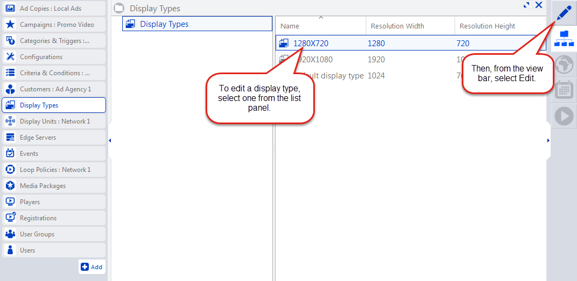The width and height of the screenshot is (577, 281).
Task: Collapse left sidebar with arrow handle
Action: click(x=110, y=141)
